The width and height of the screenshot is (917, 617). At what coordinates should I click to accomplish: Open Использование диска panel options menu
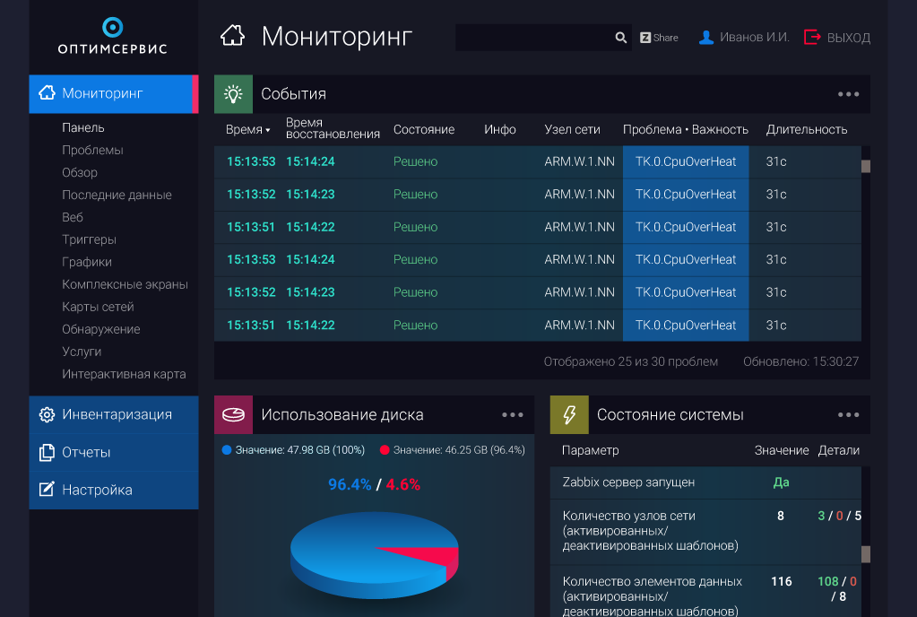point(513,414)
